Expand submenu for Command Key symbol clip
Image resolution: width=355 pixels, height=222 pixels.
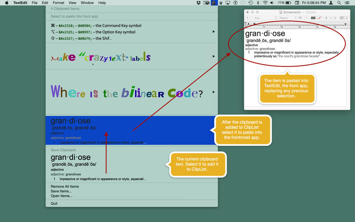(213, 32)
